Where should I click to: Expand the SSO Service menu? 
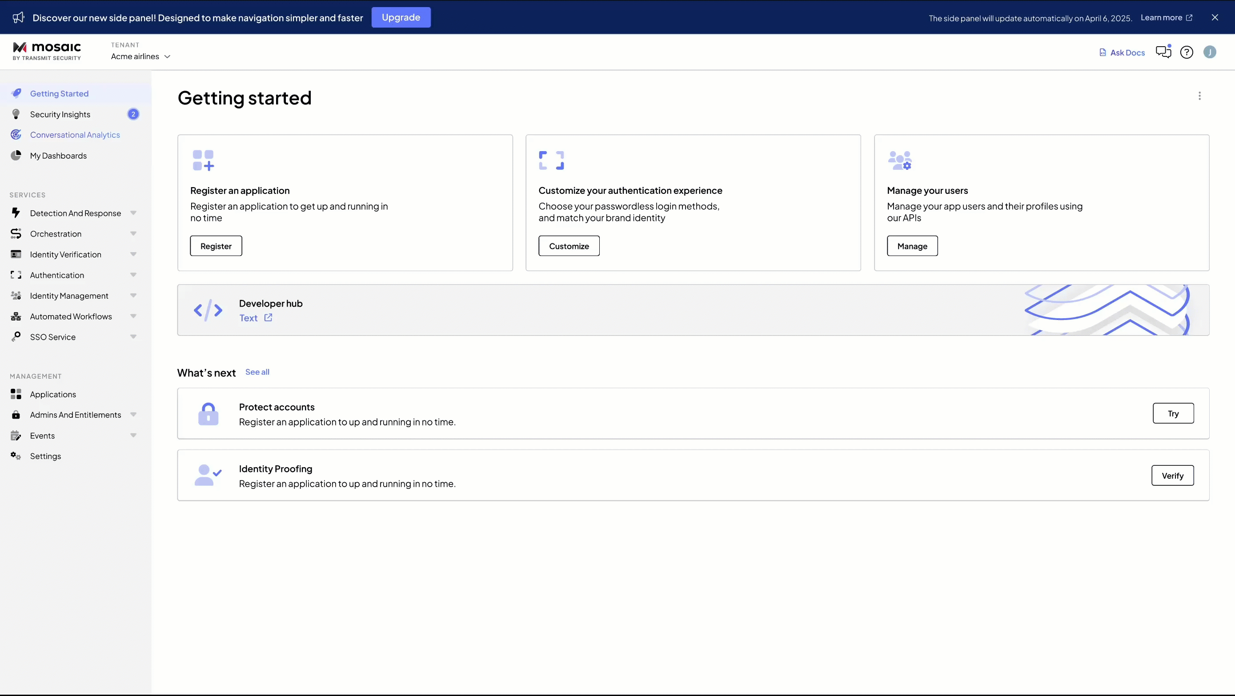coord(133,337)
